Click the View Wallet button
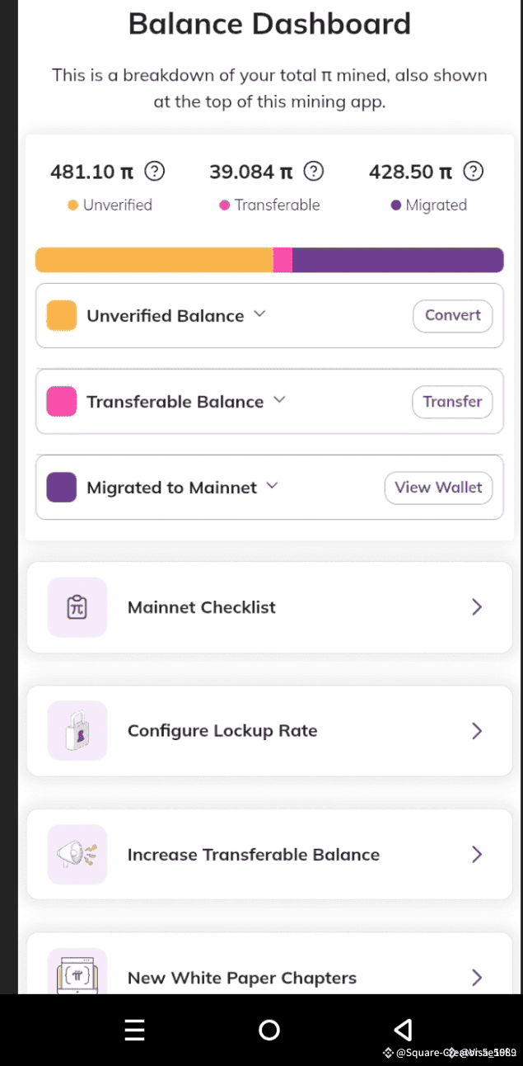The image size is (523, 1066). pyautogui.click(x=438, y=488)
